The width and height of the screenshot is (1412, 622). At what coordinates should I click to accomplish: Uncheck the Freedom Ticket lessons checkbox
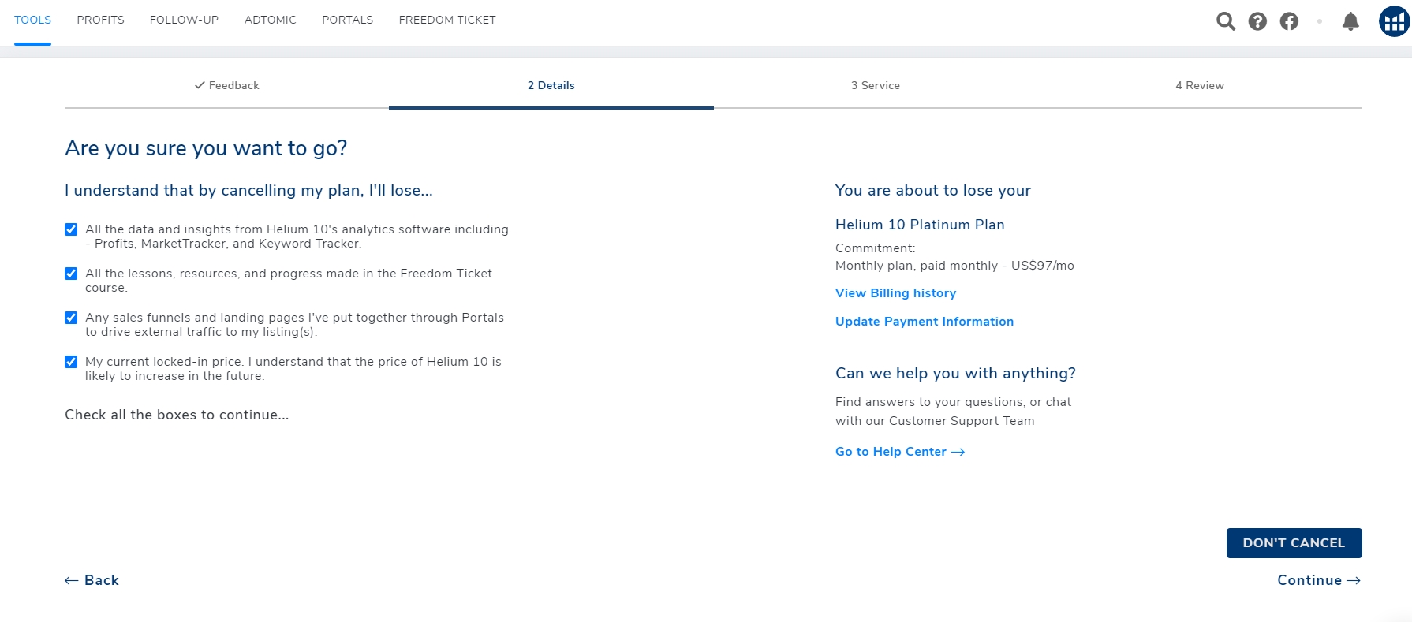(71, 274)
